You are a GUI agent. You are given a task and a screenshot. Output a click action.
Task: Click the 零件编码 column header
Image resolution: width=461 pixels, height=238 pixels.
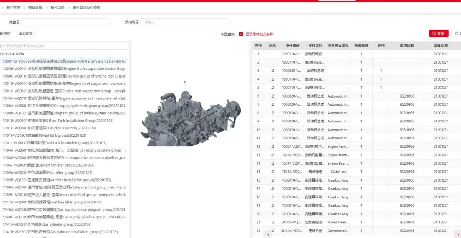coord(292,46)
